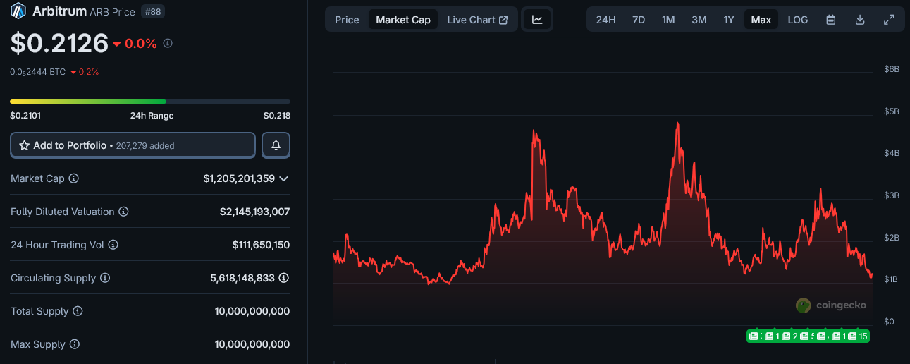
Task: Click the 0.0% price change indicator
Action: 135,43
